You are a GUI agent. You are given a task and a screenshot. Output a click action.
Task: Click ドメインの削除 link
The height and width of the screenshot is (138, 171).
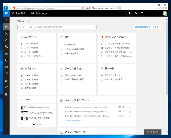(31, 79)
